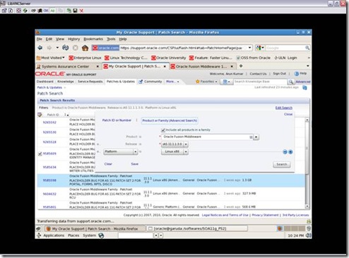Click the Edit Search link
This screenshot has height=258, width=349.
(284, 108)
